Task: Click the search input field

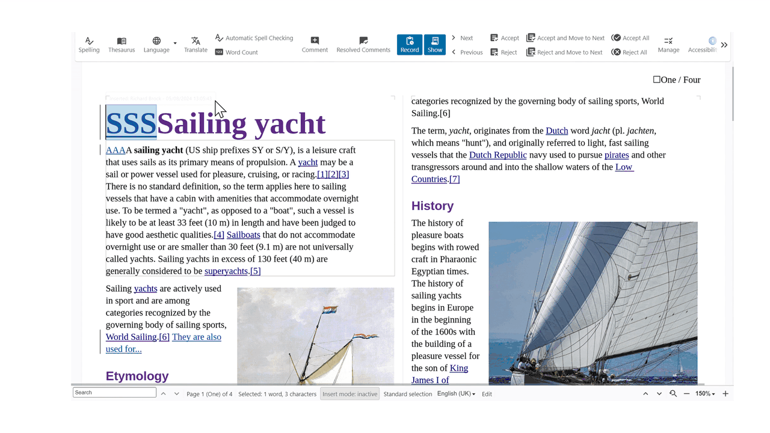Action: coord(114,393)
